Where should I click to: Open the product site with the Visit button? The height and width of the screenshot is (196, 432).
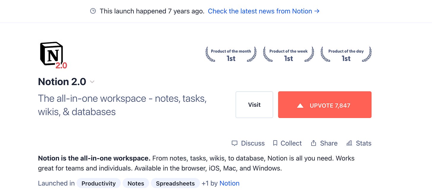(254, 105)
